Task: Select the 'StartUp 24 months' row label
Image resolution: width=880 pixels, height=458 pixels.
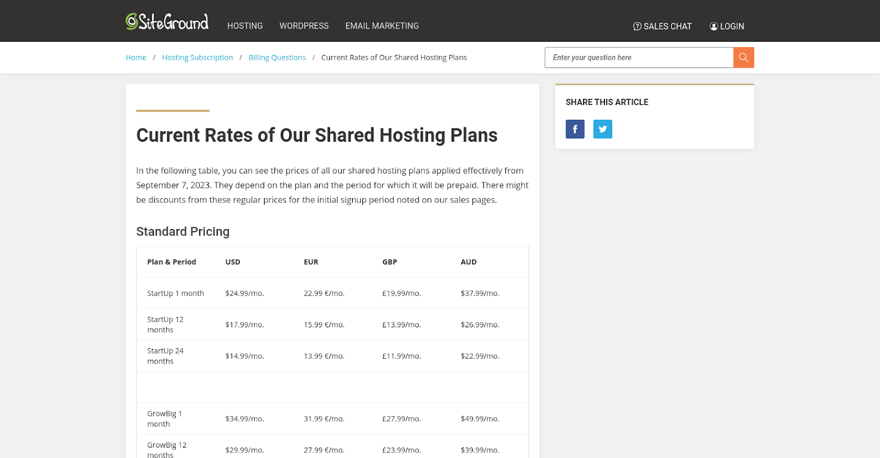Action: [165, 356]
